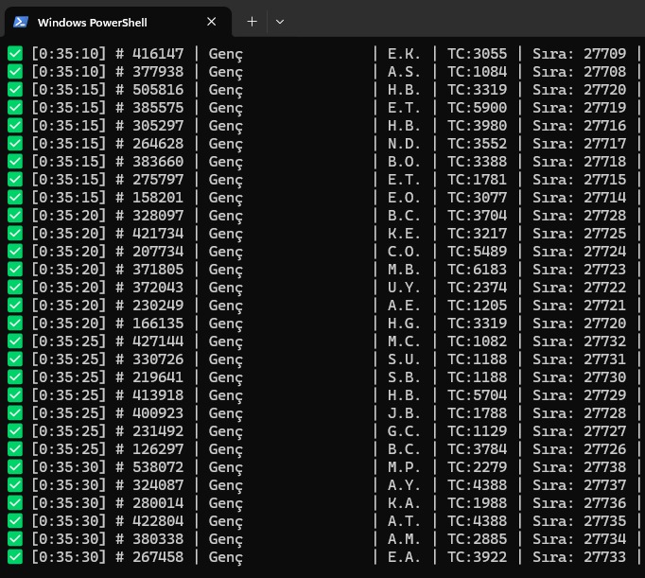Click the initials U.Y.

[404, 288]
